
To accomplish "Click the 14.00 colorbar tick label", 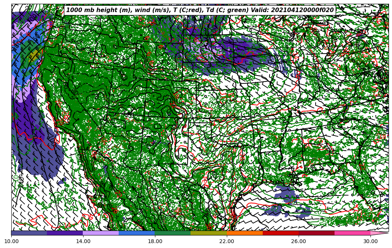I will [83, 241].
